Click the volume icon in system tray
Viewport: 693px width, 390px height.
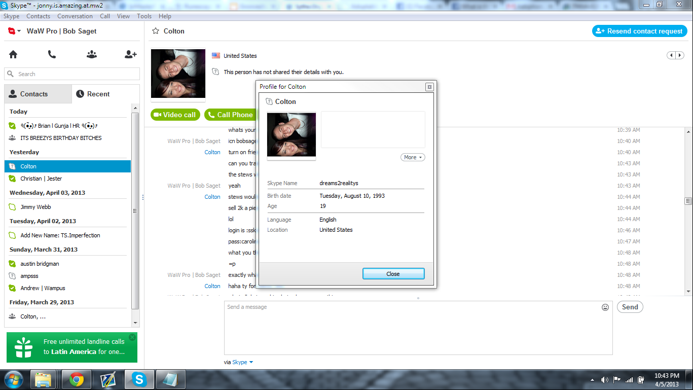click(604, 379)
